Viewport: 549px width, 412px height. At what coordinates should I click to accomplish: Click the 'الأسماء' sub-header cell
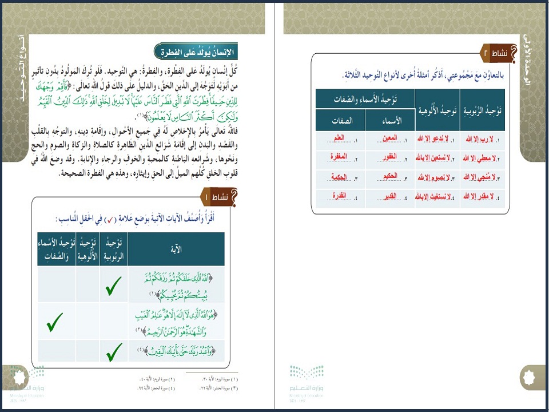tap(390, 120)
